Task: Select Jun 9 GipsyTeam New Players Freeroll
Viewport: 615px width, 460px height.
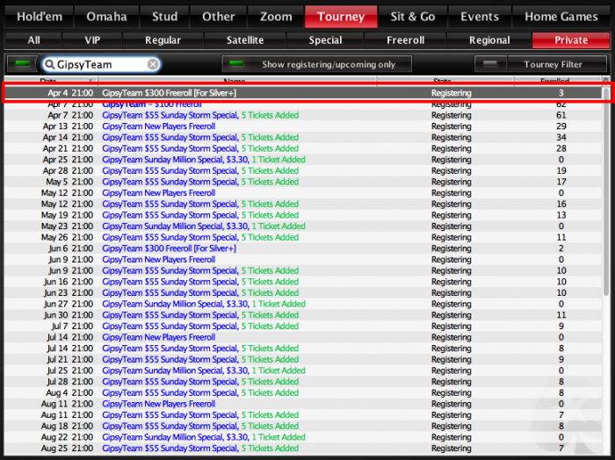Action: tap(303, 259)
